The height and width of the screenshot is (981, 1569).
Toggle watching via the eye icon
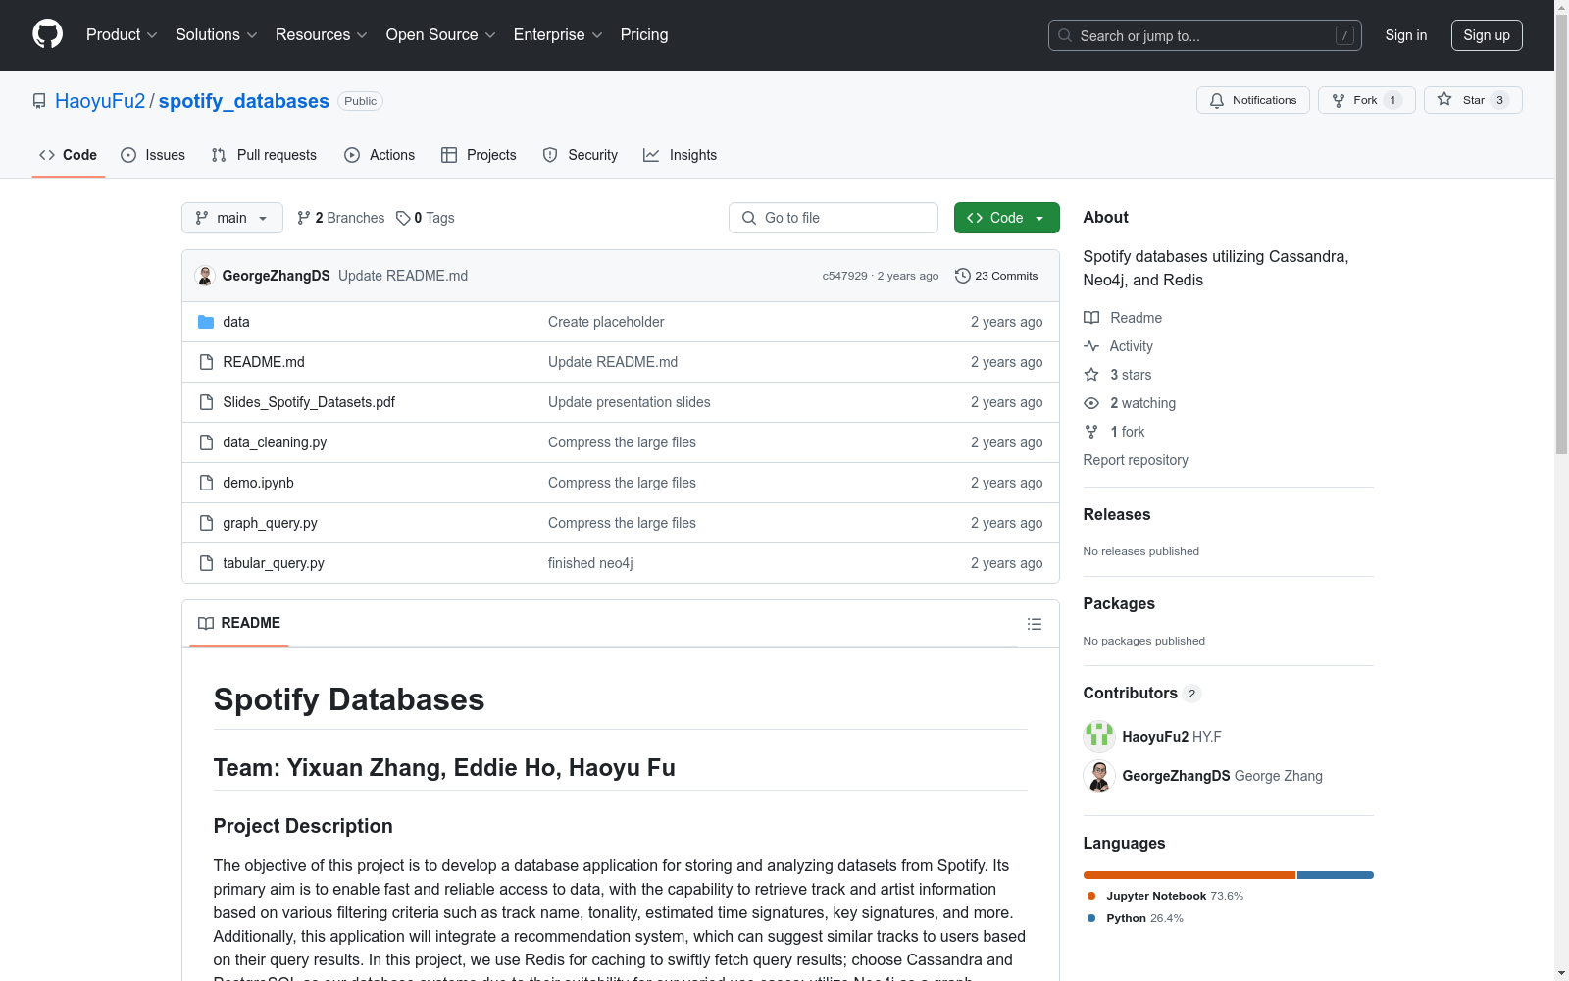click(x=1090, y=402)
